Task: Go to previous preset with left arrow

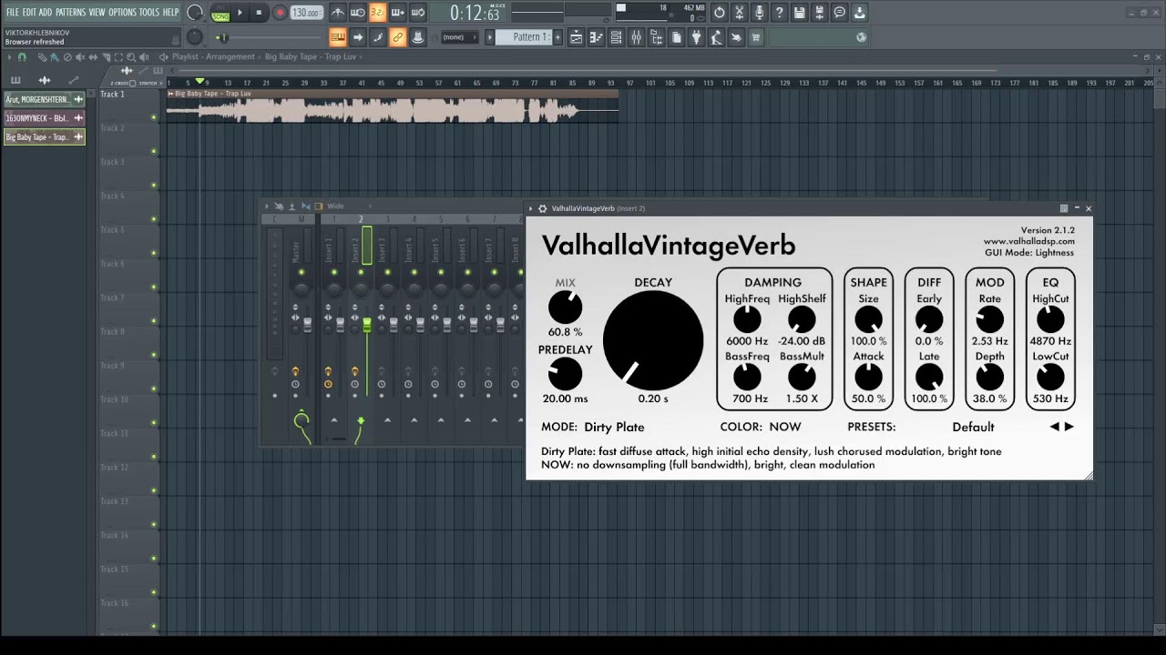Action: [1055, 427]
